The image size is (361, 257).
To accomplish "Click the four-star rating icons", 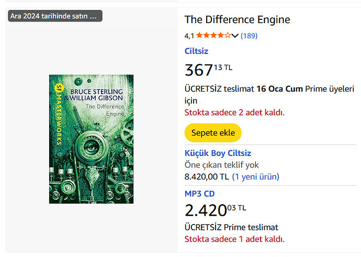I will (213, 36).
